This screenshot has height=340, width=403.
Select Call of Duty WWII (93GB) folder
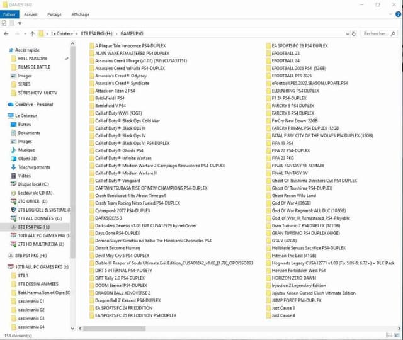(x=118, y=113)
